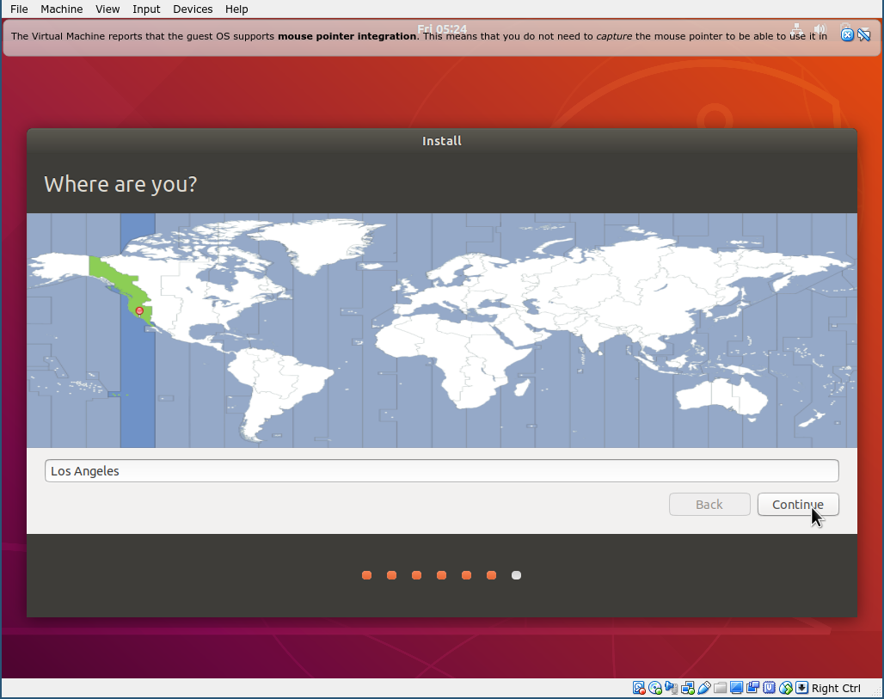The width and height of the screenshot is (884, 699).
Task: Click the don't-show-again notification icon
Action: [863, 35]
